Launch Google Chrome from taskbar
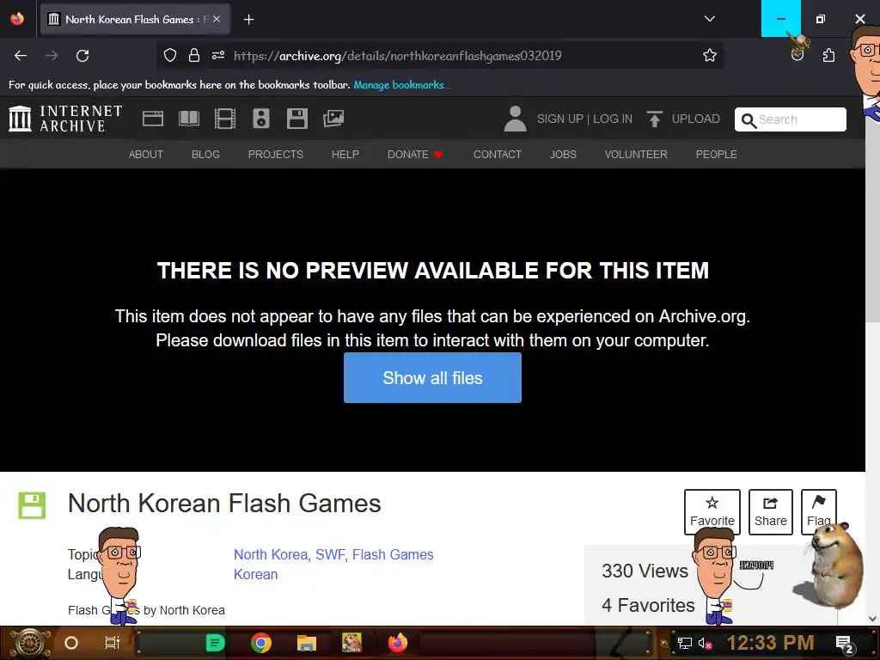880x660 pixels. click(261, 643)
